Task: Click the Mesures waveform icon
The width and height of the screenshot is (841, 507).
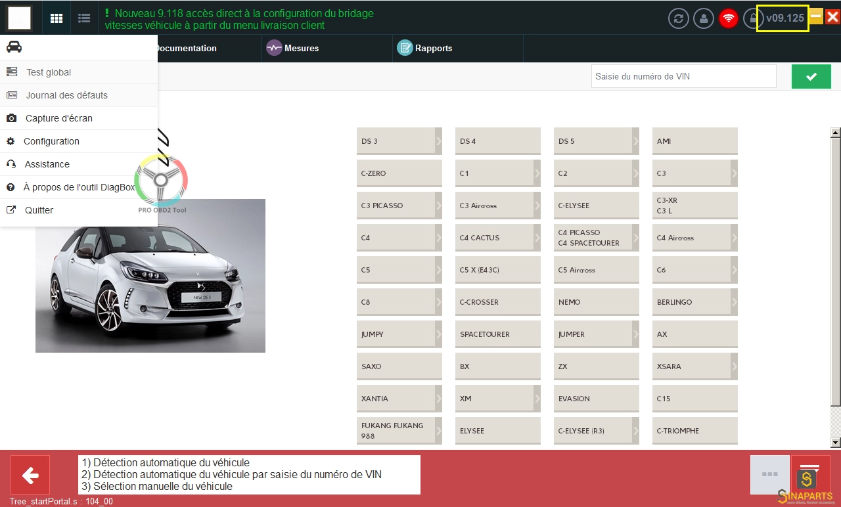Action: coord(274,48)
